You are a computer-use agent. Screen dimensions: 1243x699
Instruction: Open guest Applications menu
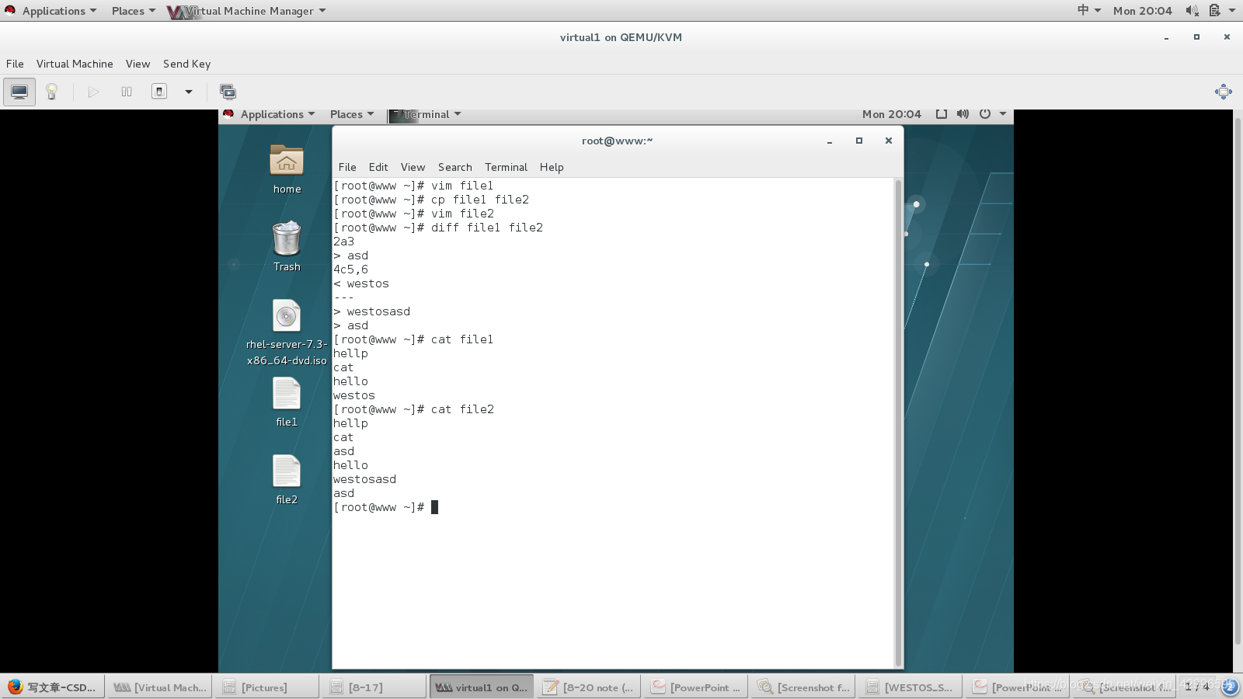tap(269, 114)
